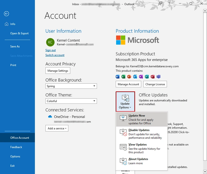Click the Microsoft 365 Apps for enterprise text
This screenshot has width=207, height=174.
coord(142,60)
